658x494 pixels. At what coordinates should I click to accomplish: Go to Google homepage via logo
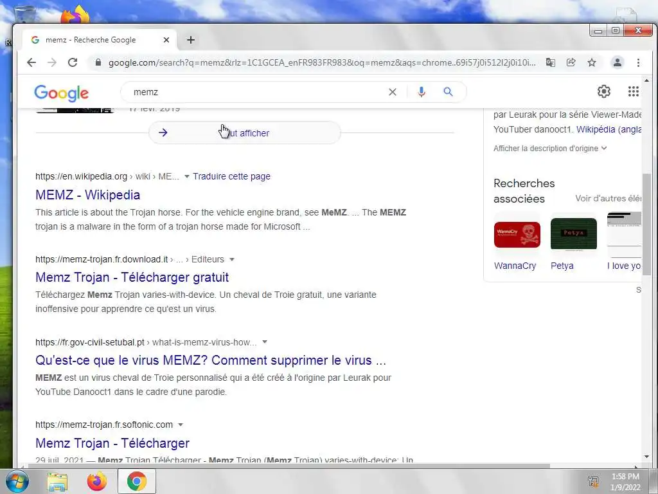[x=61, y=93]
